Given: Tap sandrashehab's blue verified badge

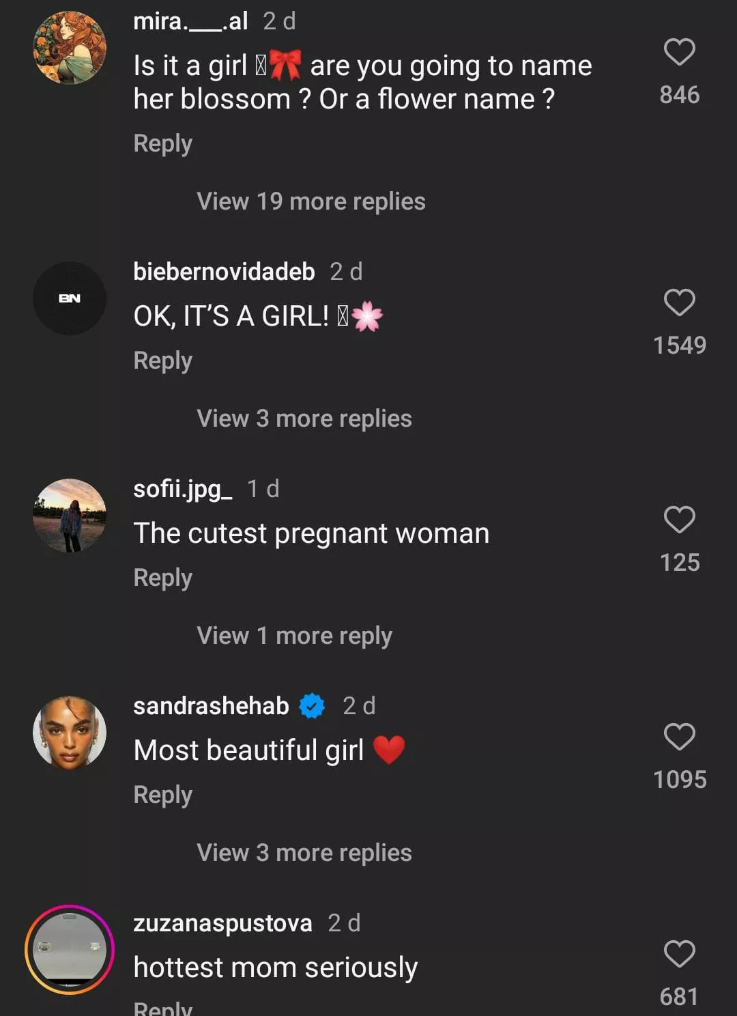Looking at the screenshot, I should (x=313, y=706).
